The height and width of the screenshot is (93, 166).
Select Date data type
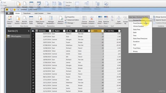(x=140, y=33)
